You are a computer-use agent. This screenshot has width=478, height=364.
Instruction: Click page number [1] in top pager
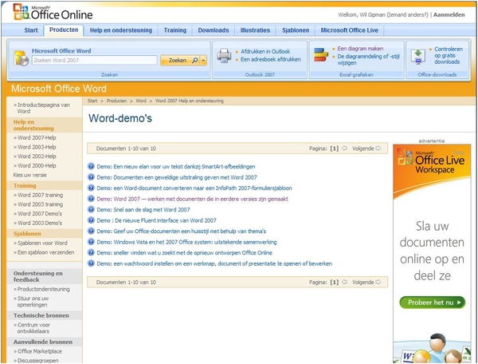334,148
